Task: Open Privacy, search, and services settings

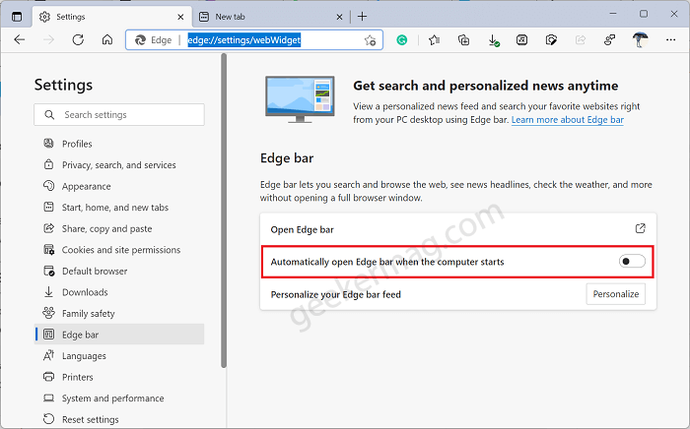Action: click(x=119, y=164)
